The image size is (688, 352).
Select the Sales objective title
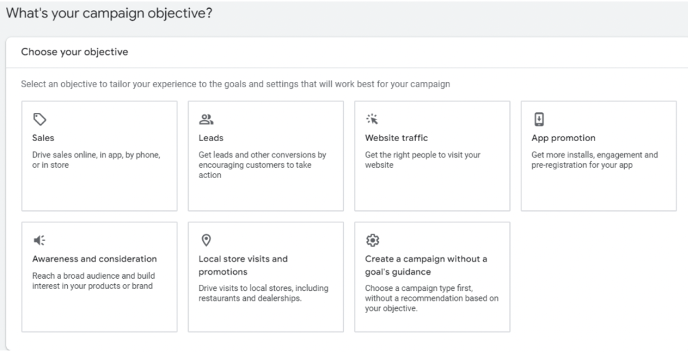(x=44, y=138)
